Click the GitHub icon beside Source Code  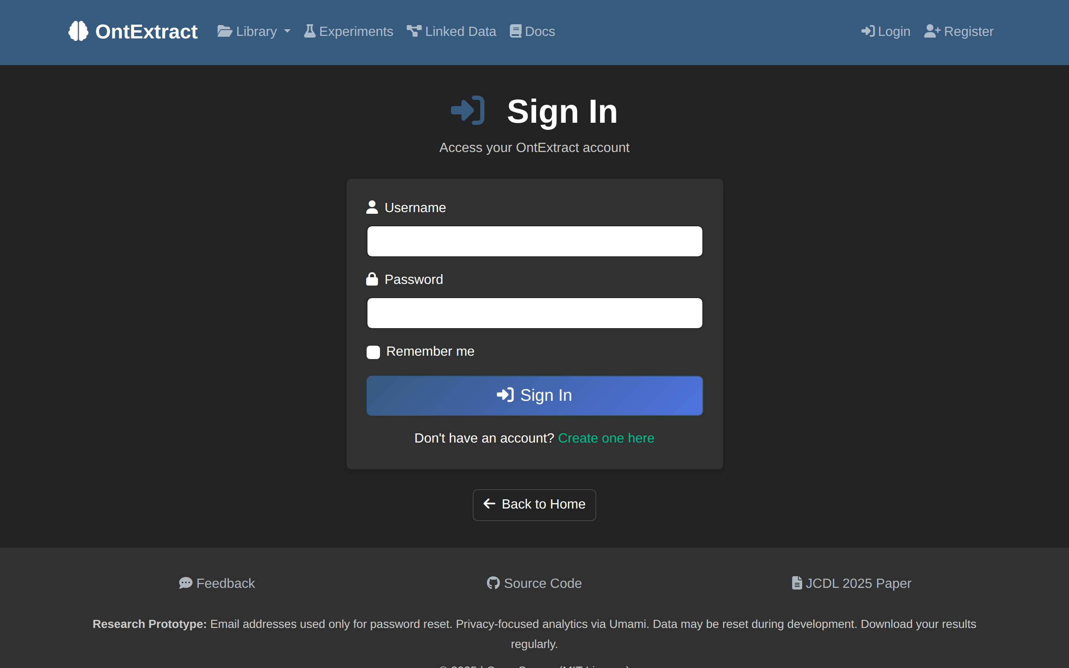tap(494, 583)
